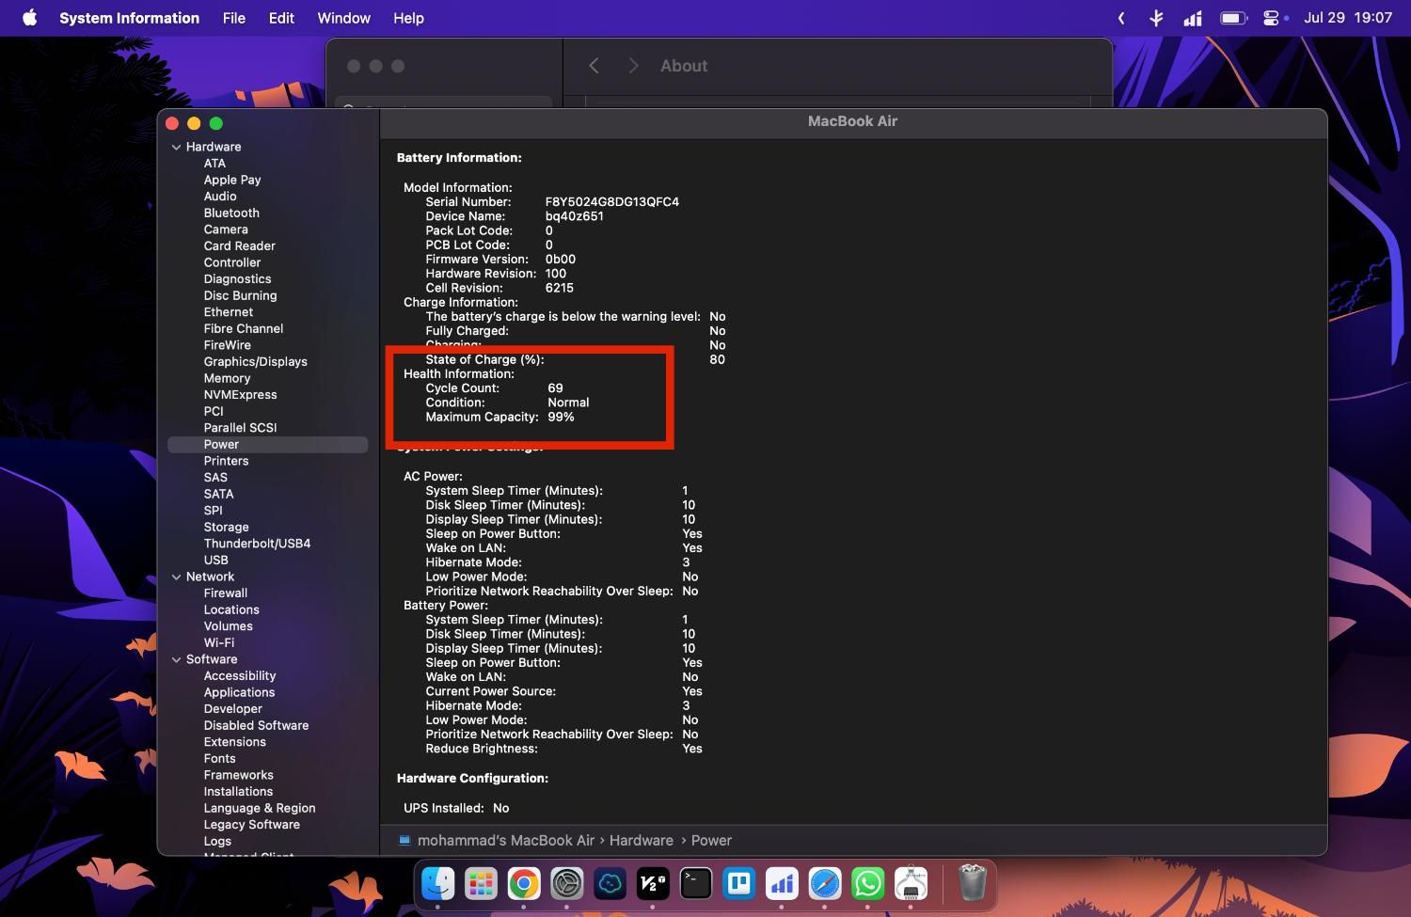The height and width of the screenshot is (917, 1411).
Task: Click the date and time in menu bar
Action: click(1348, 18)
